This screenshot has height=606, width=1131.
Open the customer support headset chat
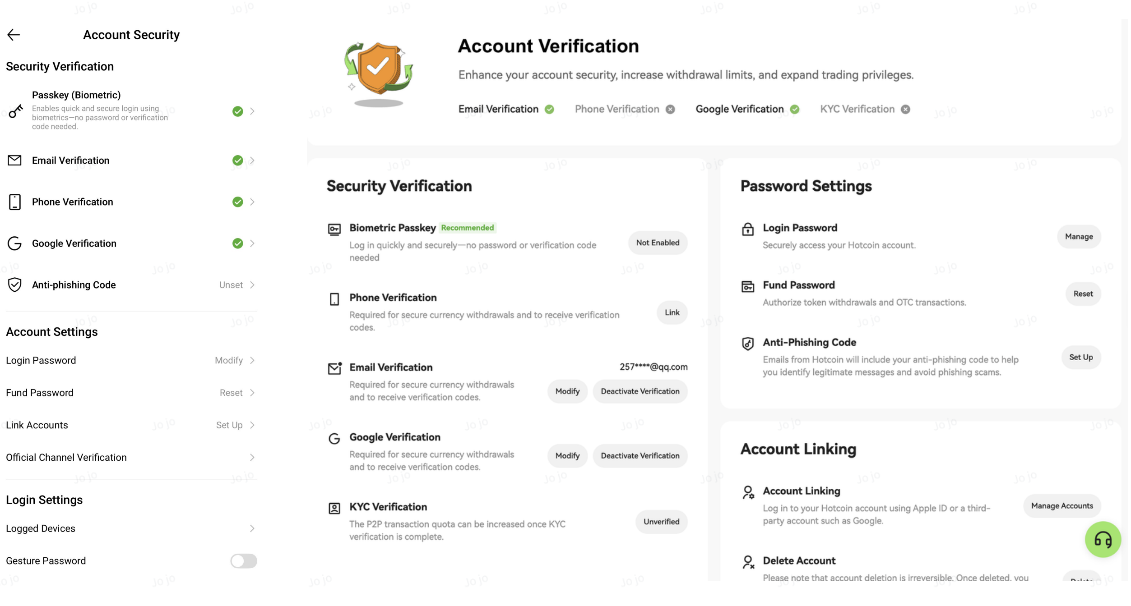click(1102, 539)
